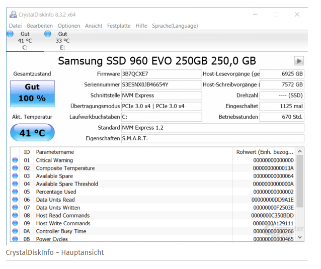Select the E: drive status orb
321x269 pixels.
(48, 34)
